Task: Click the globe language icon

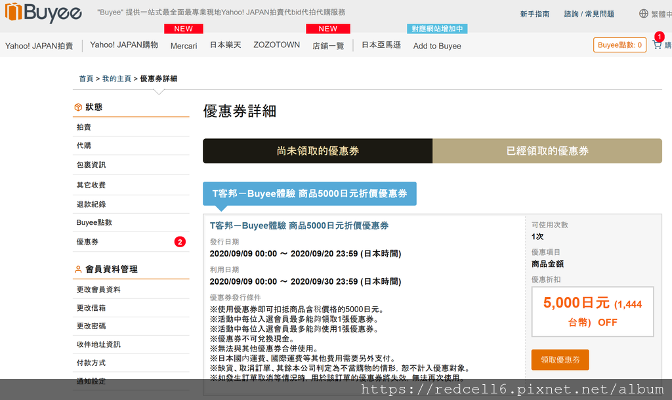Action: [643, 14]
